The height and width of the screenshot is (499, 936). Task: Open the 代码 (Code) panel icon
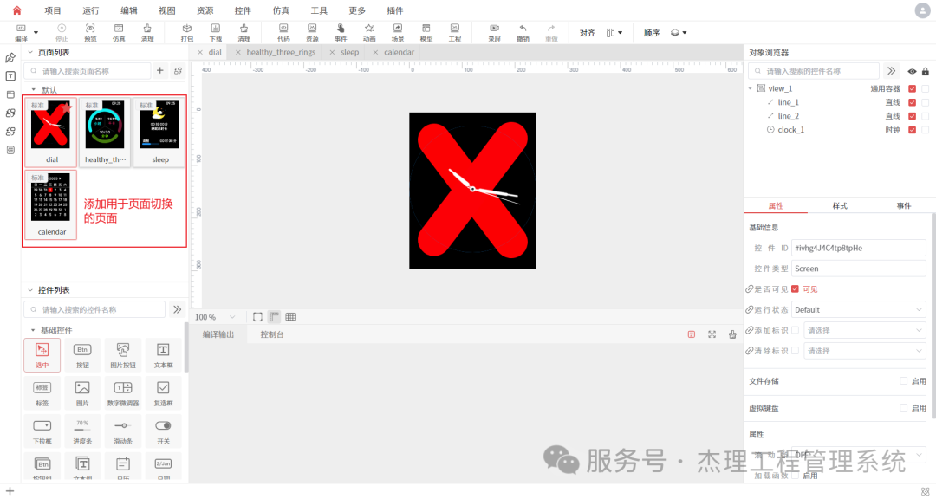point(283,32)
